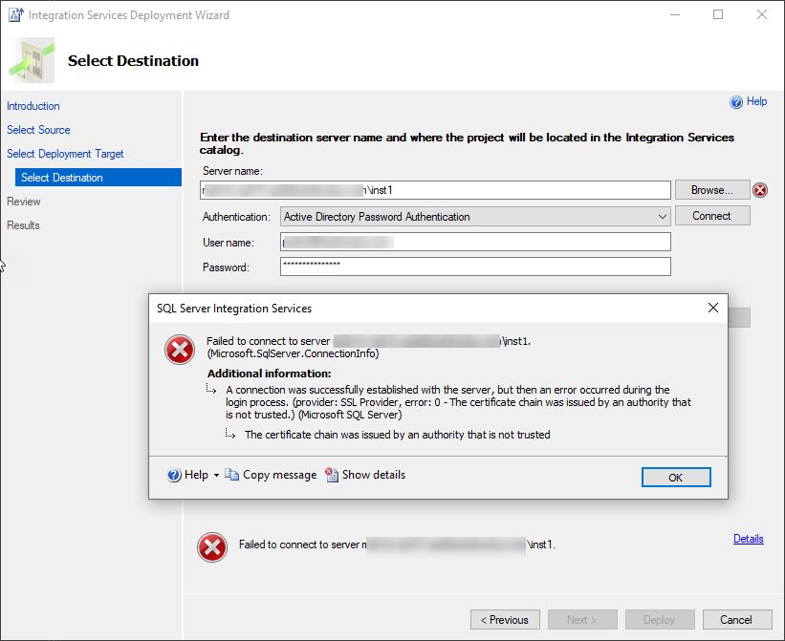This screenshot has height=641, width=785.
Task: Click the error icon beside 'Failed to connect' status
Action: [212, 547]
